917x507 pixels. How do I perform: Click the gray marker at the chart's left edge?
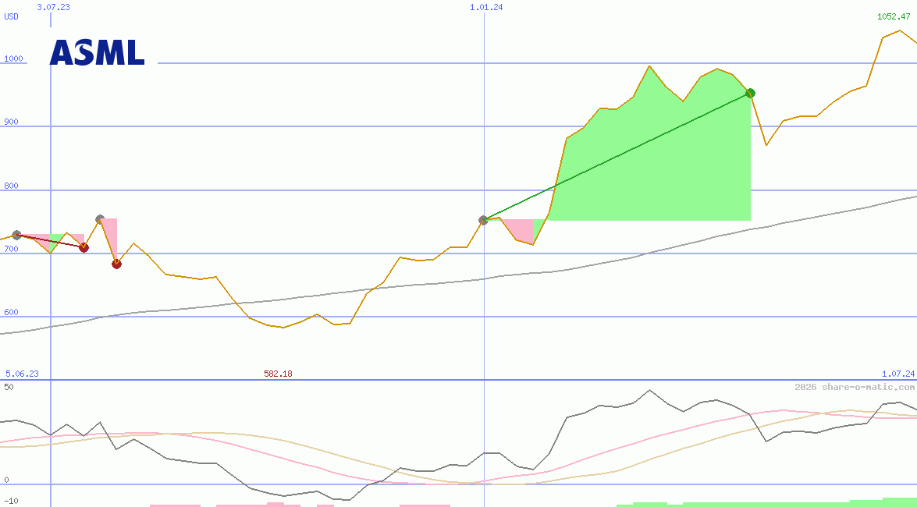pos(16,235)
